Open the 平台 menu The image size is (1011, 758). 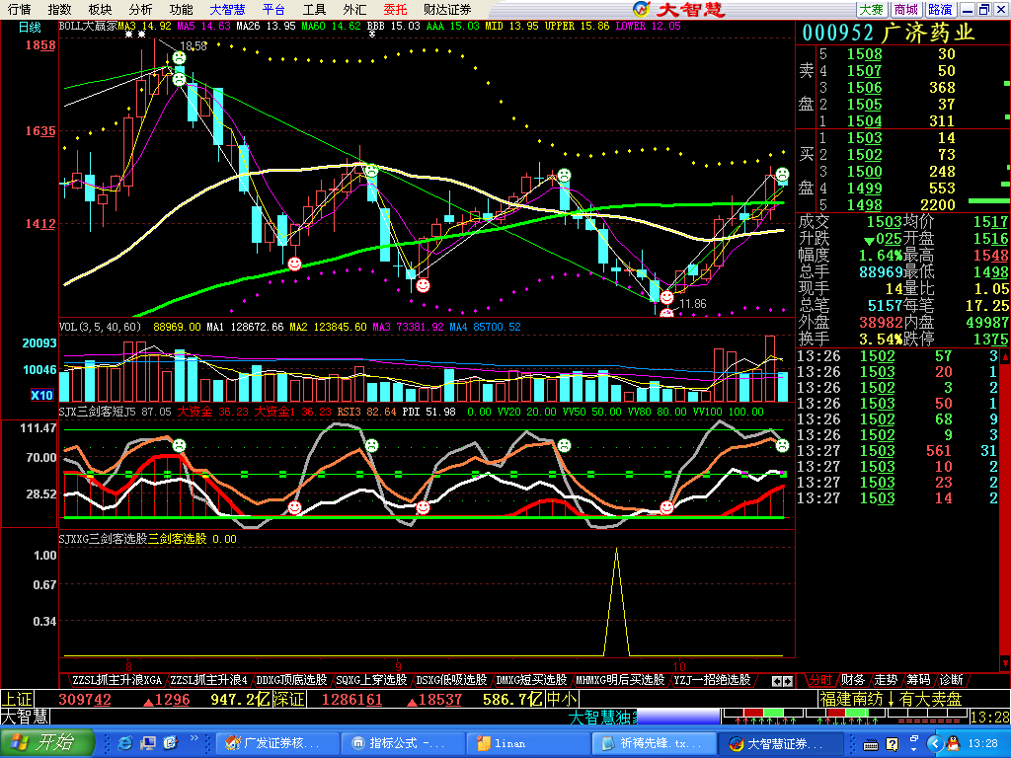click(x=274, y=10)
